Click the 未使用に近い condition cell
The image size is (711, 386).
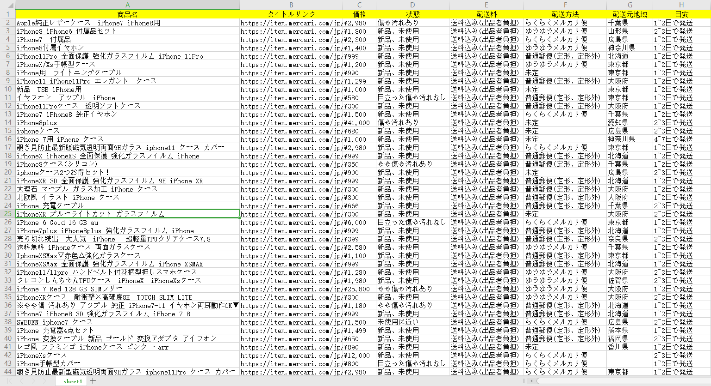[398, 322]
